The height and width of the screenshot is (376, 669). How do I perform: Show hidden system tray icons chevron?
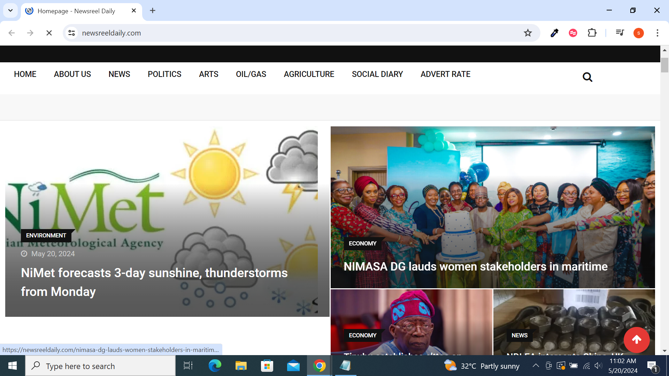536,366
